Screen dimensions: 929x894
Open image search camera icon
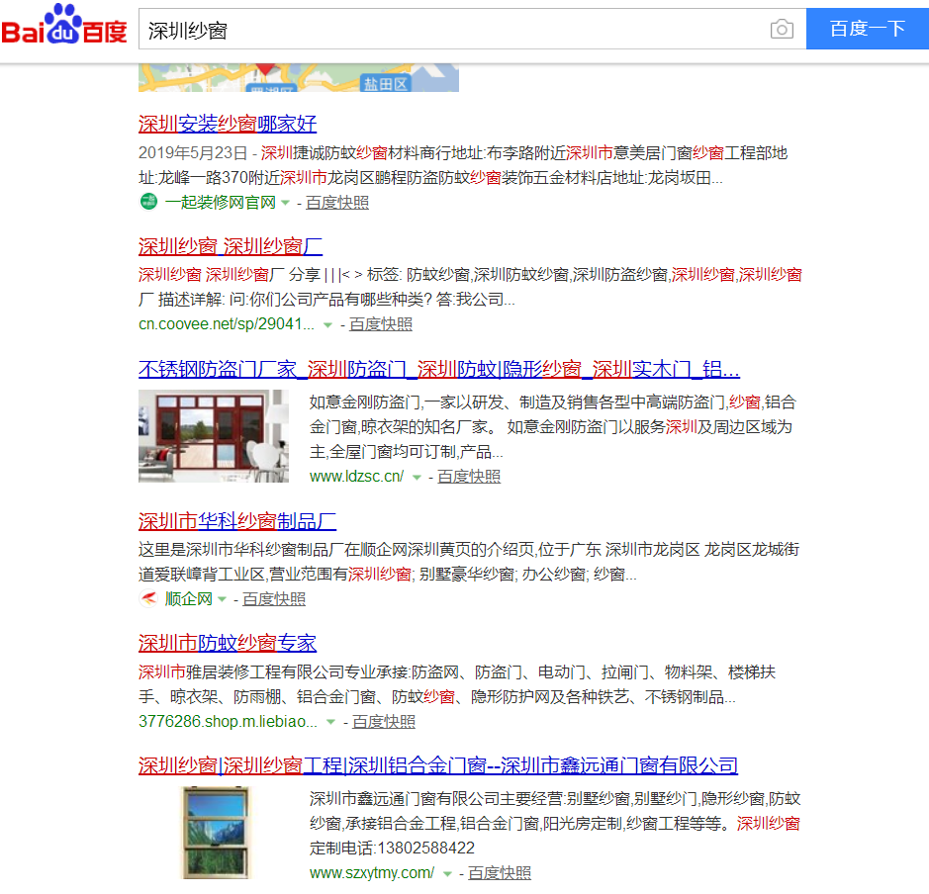pyautogui.click(x=782, y=29)
